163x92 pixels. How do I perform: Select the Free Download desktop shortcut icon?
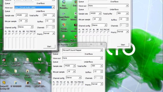[x=64, y=4]
